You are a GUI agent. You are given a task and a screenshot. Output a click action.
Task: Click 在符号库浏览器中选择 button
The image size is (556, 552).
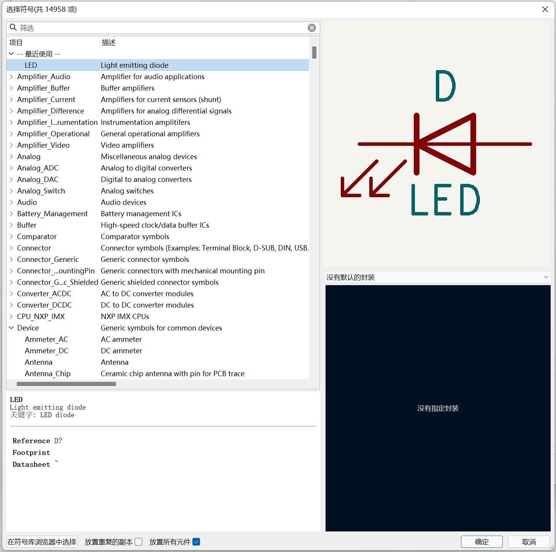point(42,542)
